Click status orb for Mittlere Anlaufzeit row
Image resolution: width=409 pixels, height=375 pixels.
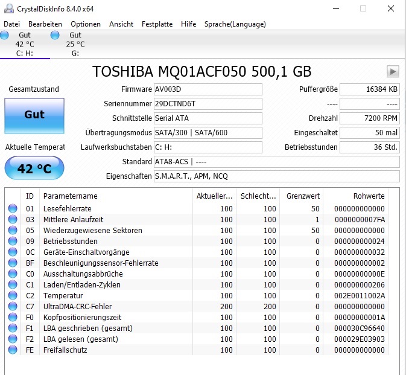tap(13, 219)
